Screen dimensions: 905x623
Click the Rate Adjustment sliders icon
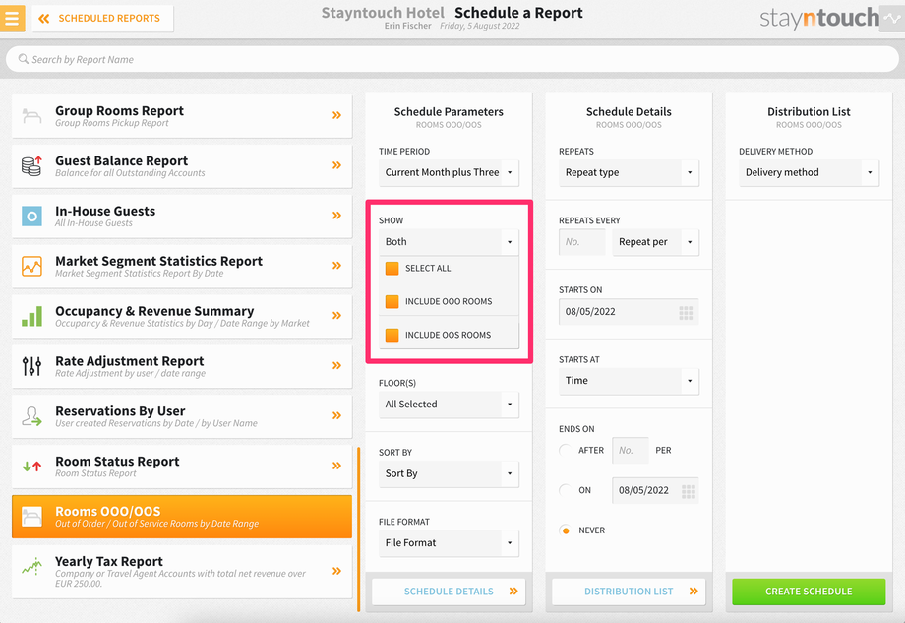tap(31, 366)
